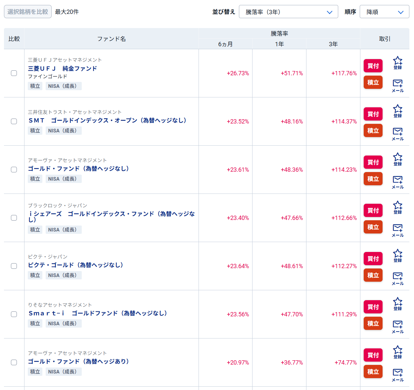Click mail icon for ゴールド・ファンド(為替ヘッジなし)
Image resolution: width=414 pixels, height=390 pixels.
click(397, 182)
